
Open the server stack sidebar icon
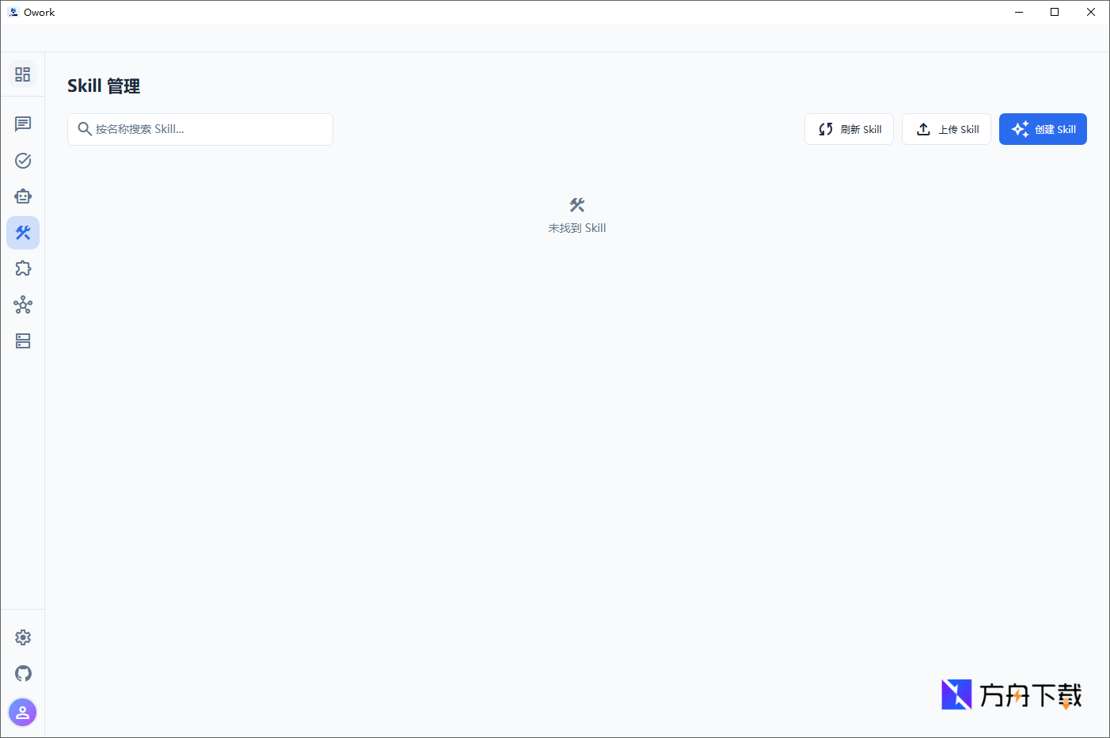coord(22,341)
